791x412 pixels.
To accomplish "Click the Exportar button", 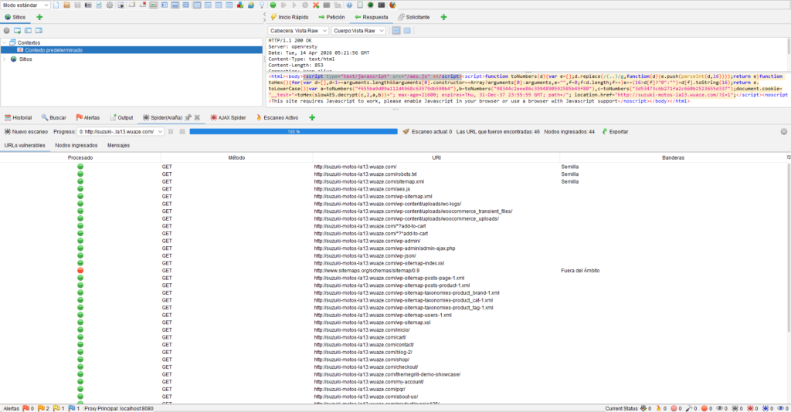I will tap(615, 131).
